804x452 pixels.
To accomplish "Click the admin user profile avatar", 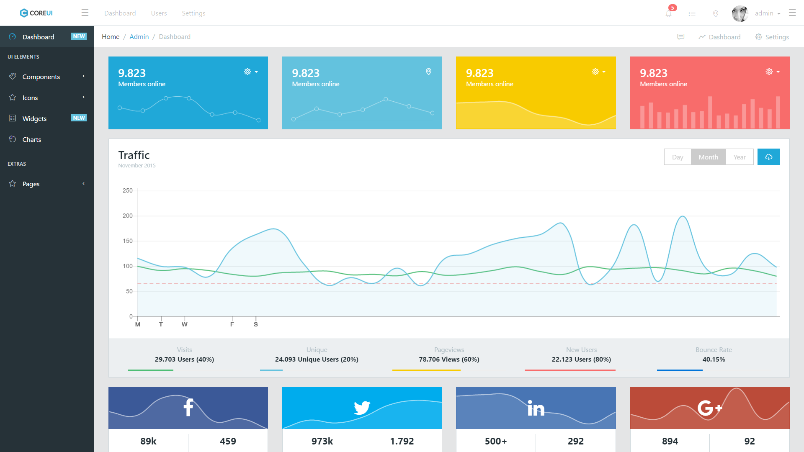I will (740, 12).
